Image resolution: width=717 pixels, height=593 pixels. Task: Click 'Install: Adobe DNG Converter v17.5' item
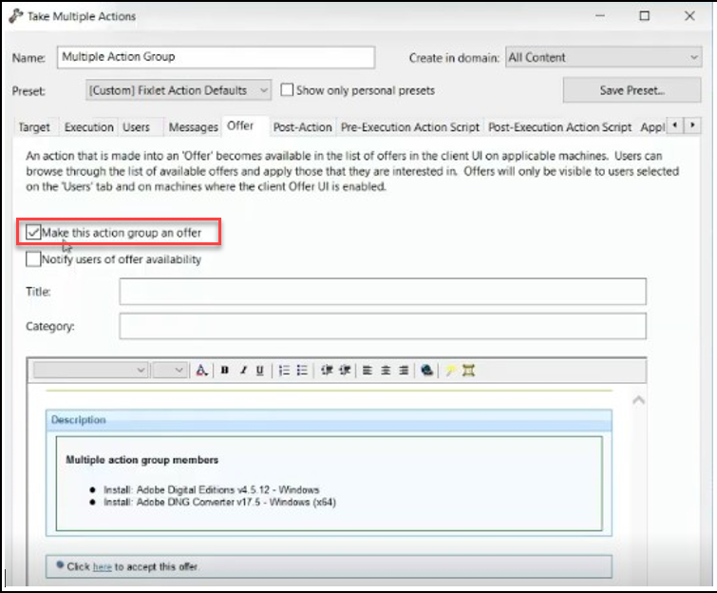(219, 502)
